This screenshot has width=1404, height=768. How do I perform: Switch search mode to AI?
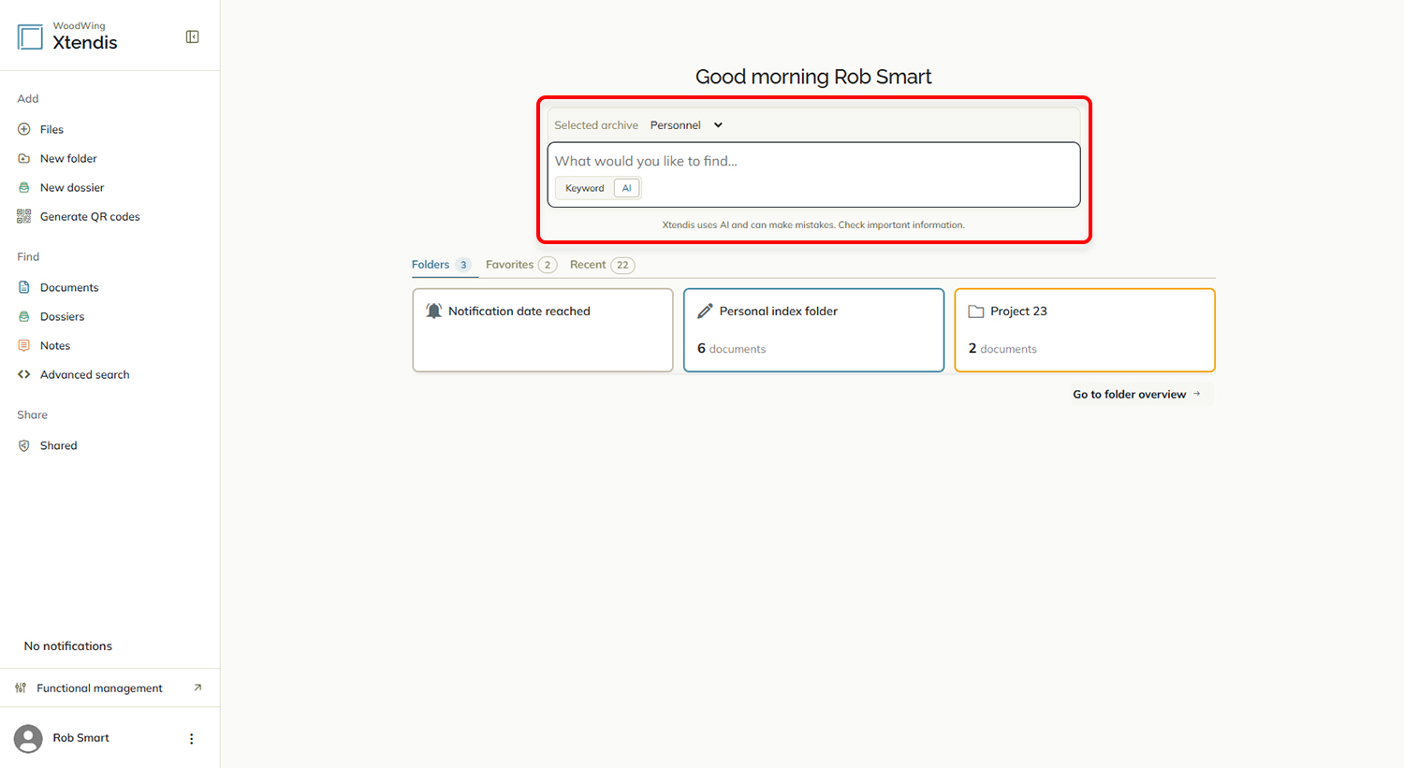[627, 188]
